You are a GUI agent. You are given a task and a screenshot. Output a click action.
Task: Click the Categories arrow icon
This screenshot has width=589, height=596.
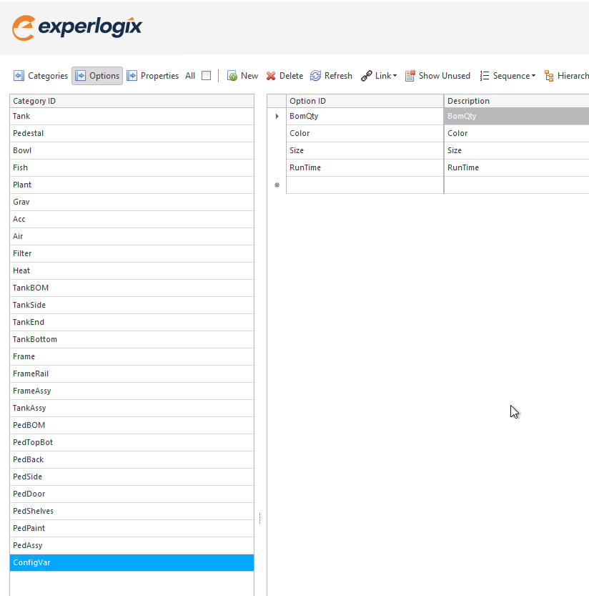tap(19, 76)
